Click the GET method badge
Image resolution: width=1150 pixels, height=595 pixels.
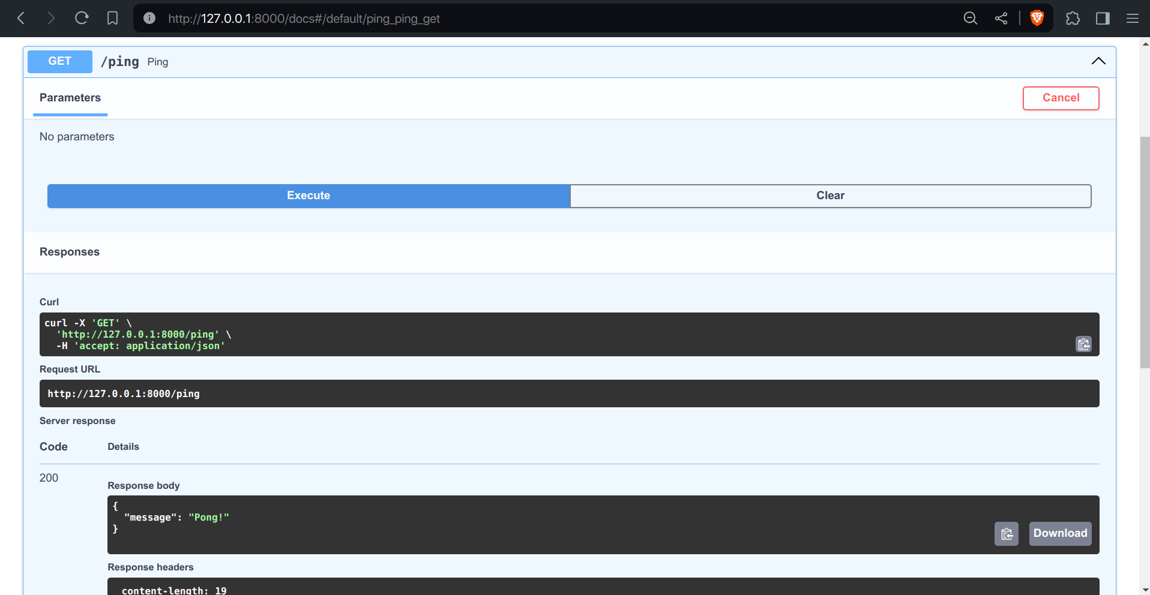point(60,61)
